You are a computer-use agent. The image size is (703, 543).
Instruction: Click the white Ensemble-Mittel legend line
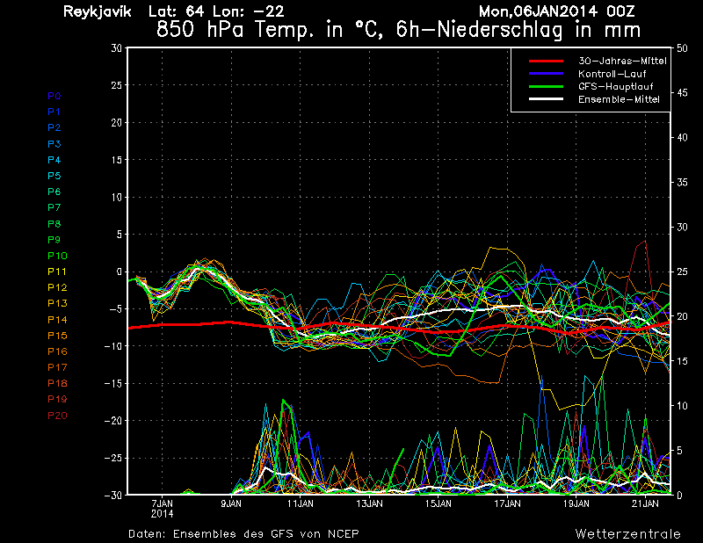[546, 99]
